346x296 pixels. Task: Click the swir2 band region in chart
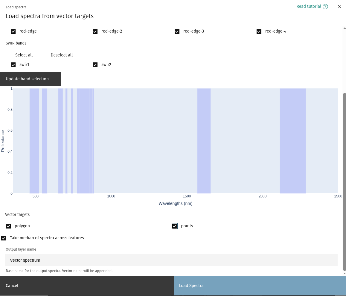coord(292,140)
